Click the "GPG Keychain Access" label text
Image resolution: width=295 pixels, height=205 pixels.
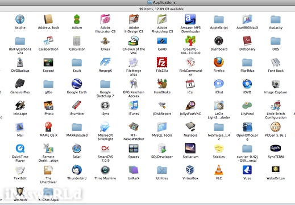coord(134,94)
